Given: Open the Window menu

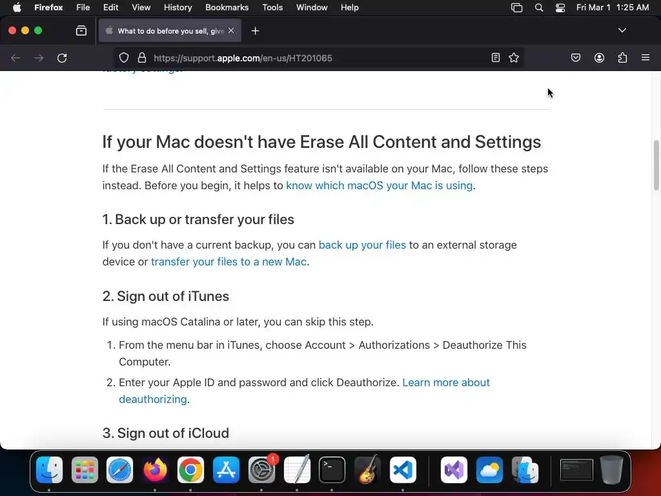Looking at the screenshot, I should click(x=312, y=8).
